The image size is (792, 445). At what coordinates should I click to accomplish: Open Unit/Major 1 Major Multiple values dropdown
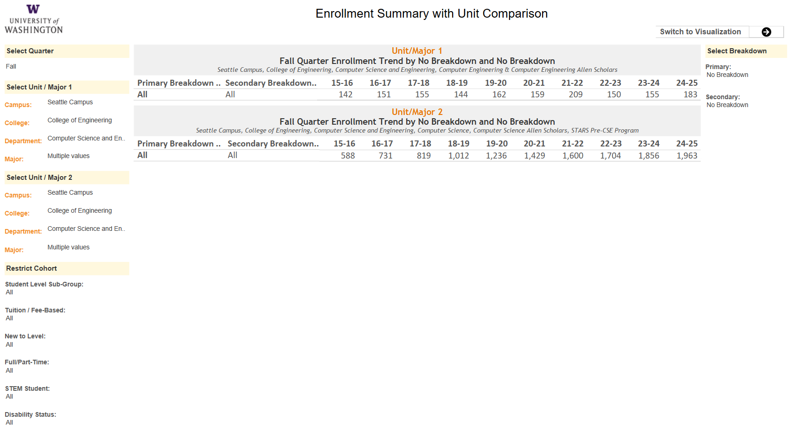pos(87,156)
